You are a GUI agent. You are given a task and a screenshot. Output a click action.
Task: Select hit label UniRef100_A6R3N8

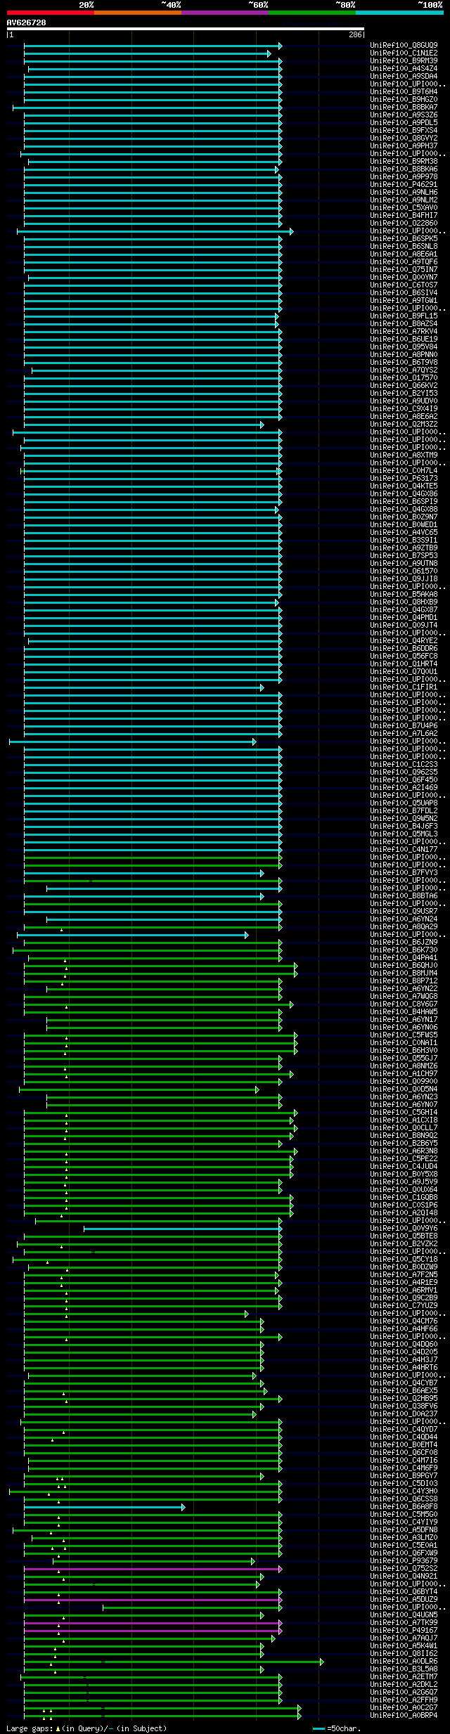click(404, 1151)
